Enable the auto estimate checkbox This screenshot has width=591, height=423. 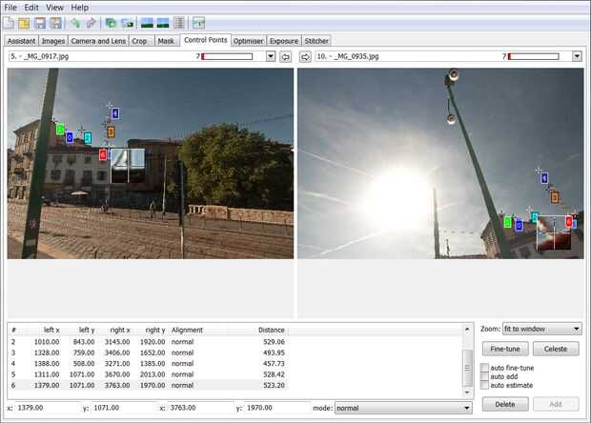pos(484,385)
